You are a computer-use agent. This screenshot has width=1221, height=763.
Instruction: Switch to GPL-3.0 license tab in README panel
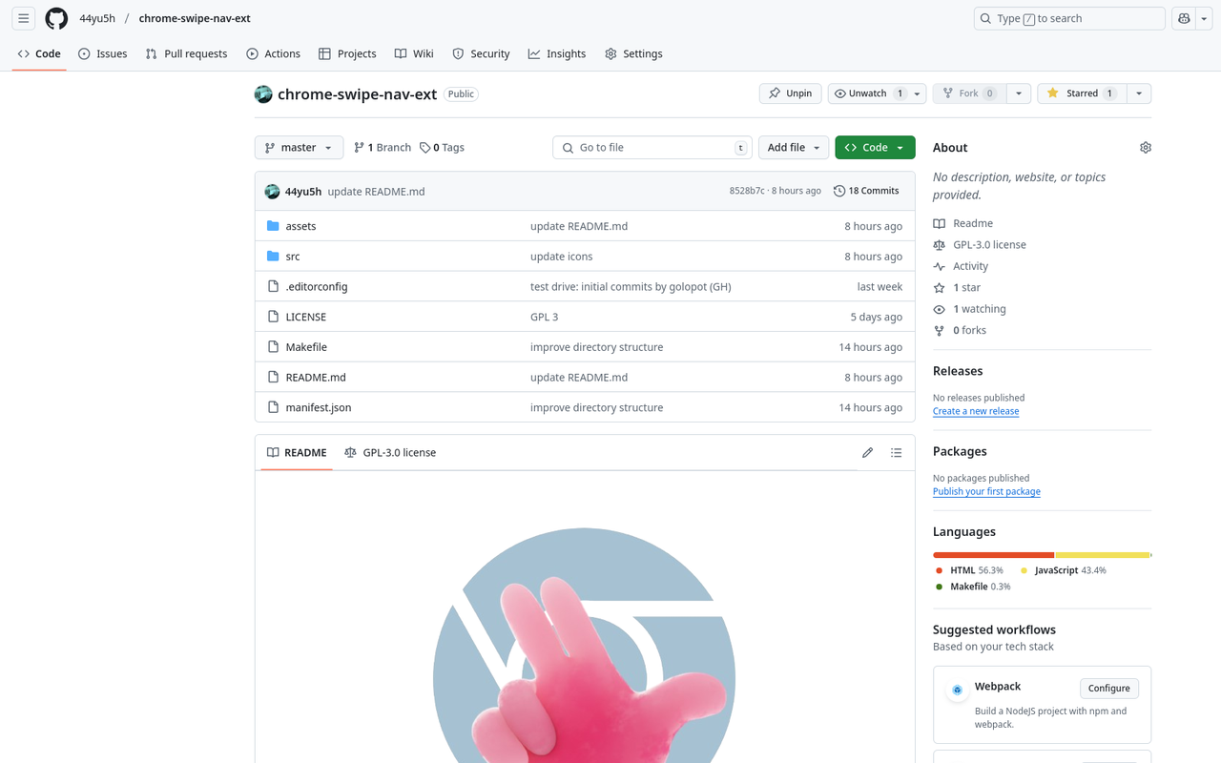point(390,453)
